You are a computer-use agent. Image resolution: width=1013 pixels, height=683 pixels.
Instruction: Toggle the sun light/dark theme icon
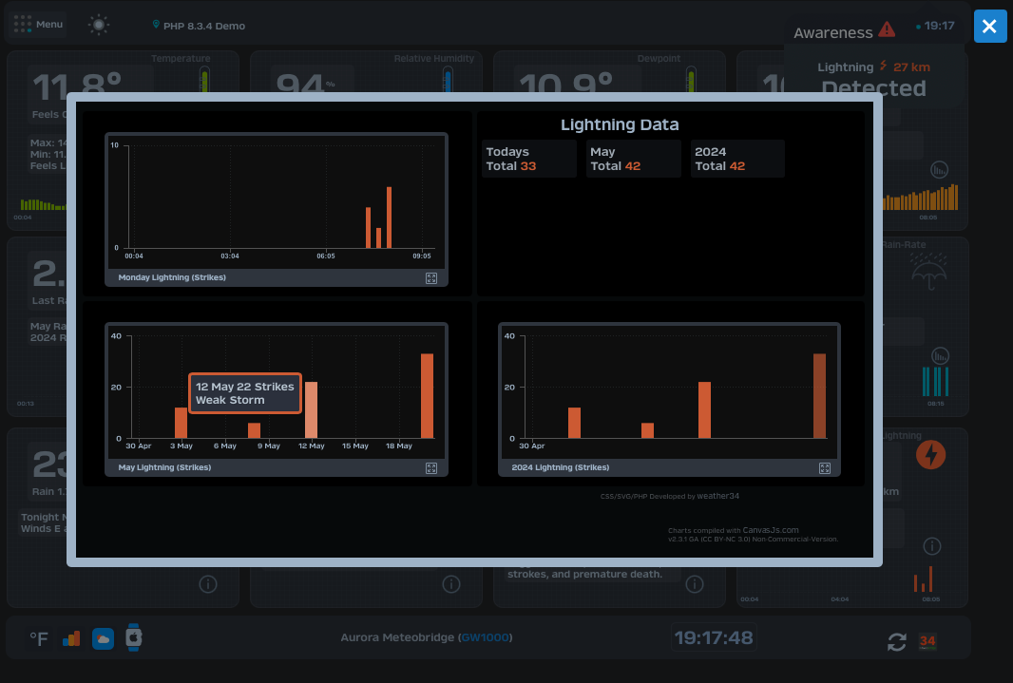click(99, 26)
